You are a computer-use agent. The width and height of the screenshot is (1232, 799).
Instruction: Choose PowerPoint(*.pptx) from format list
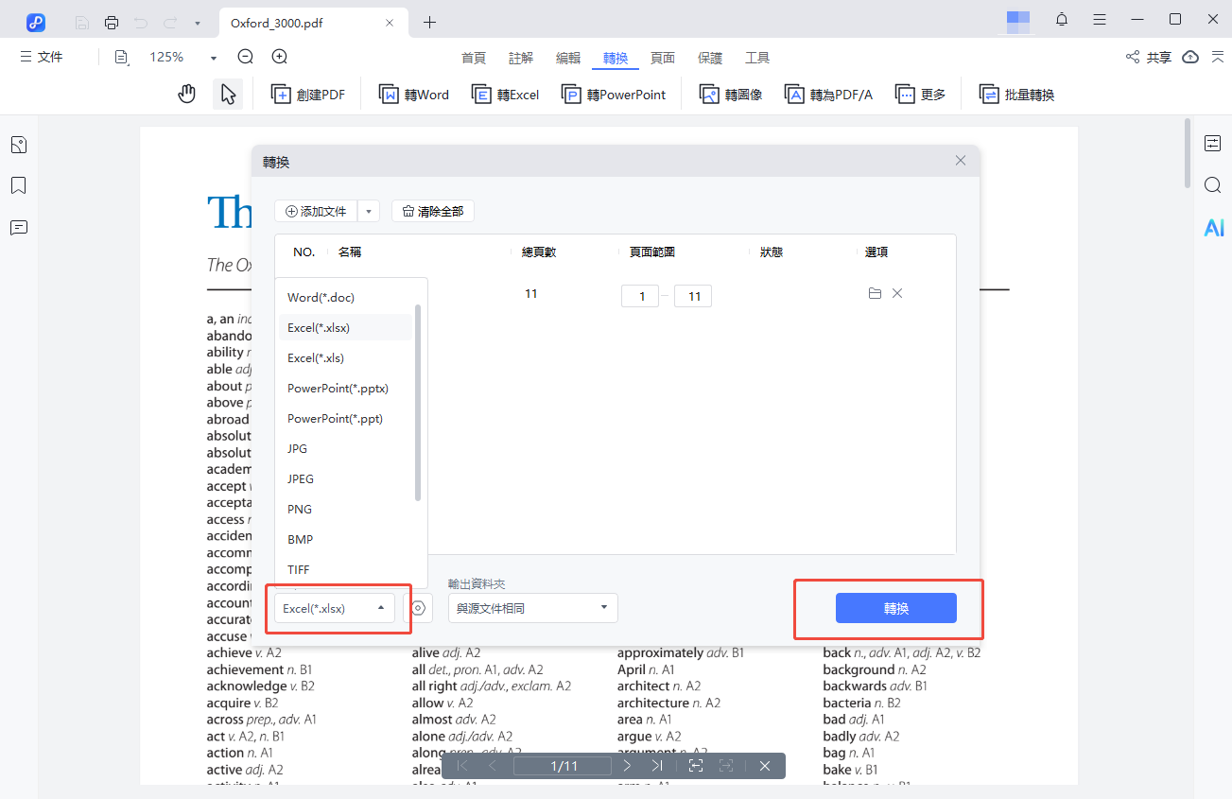(x=346, y=388)
